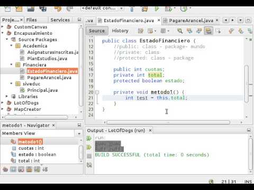Click the bottom icon in Output sidebar
This screenshot has height=190, width=254.
click(x=89, y=165)
